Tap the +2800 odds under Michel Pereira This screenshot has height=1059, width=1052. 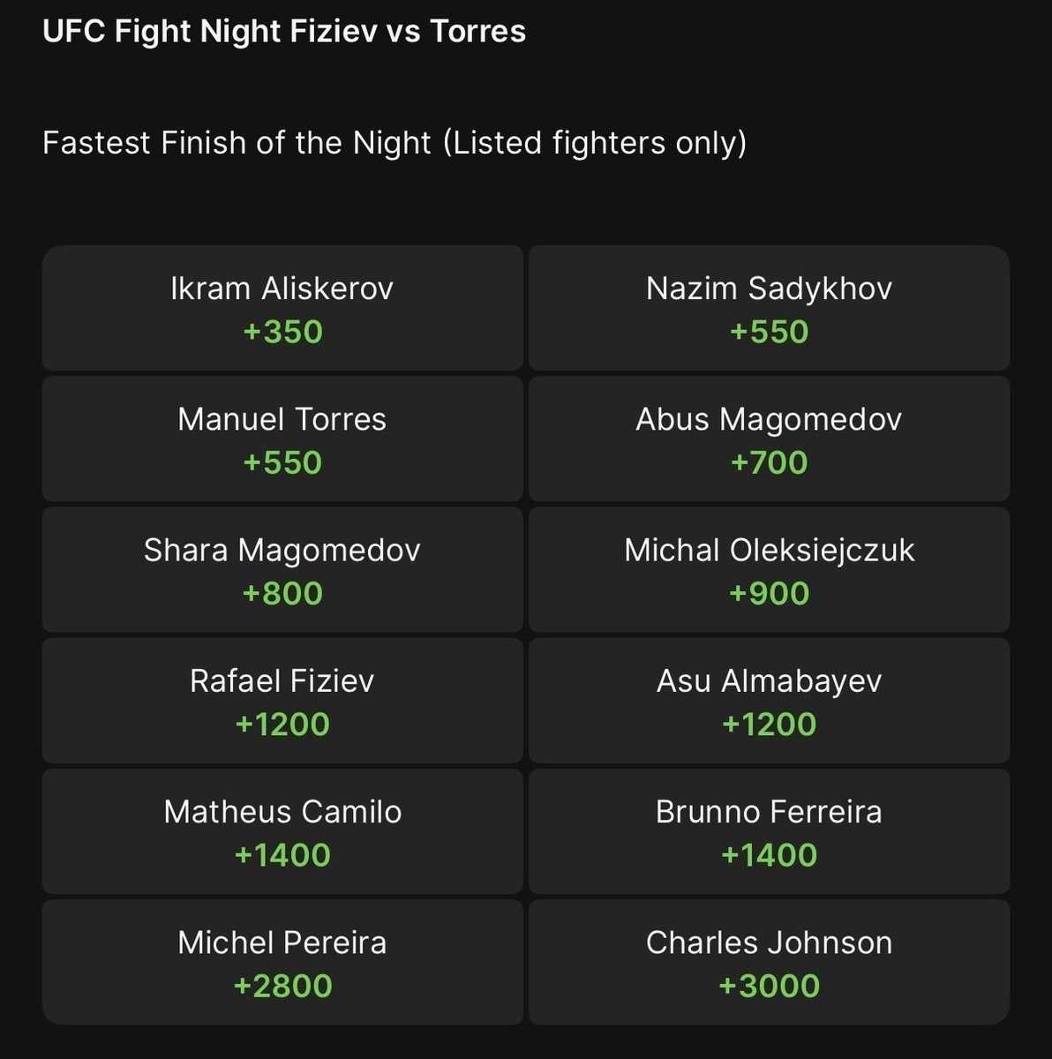point(282,986)
